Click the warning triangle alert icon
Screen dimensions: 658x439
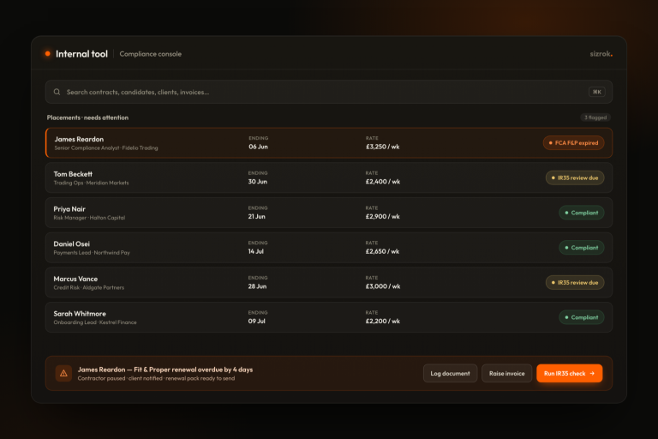[63, 373]
